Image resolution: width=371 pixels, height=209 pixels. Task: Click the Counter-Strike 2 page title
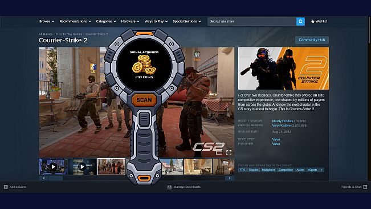(x=63, y=41)
